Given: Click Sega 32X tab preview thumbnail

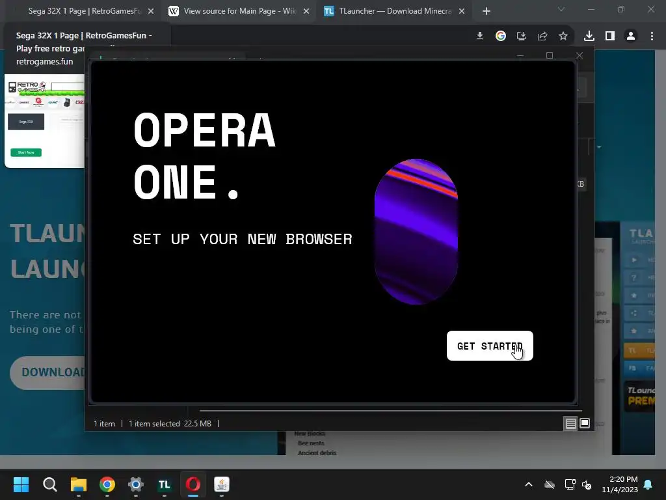Looking at the screenshot, I should [45, 121].
